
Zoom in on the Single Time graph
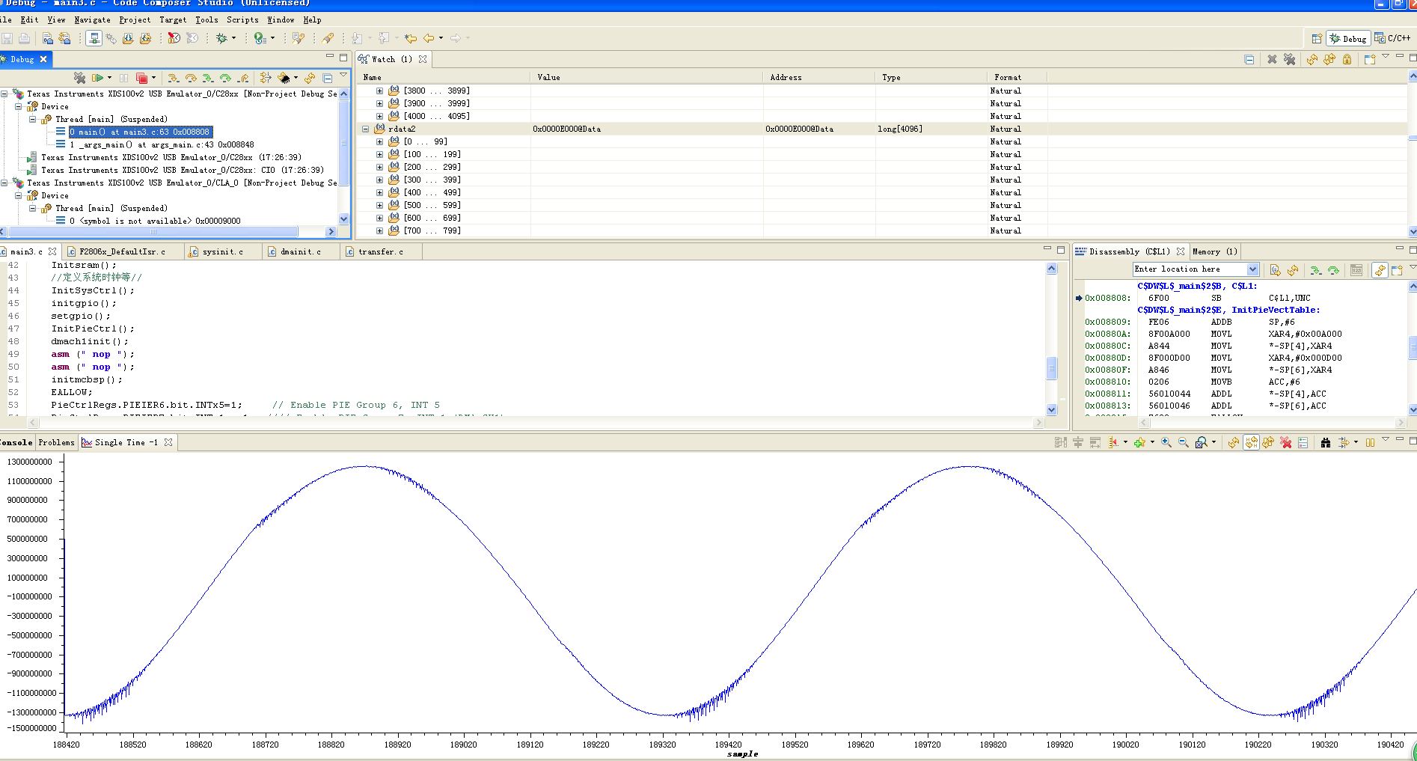[x=1166, y=443]
